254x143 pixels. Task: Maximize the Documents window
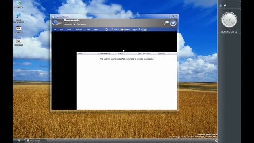(x=173, y=17)
